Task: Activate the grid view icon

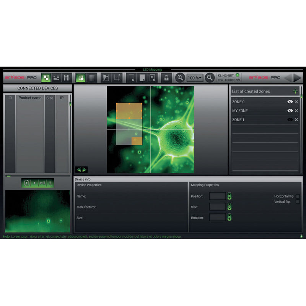Action: (x=91, y=78)
